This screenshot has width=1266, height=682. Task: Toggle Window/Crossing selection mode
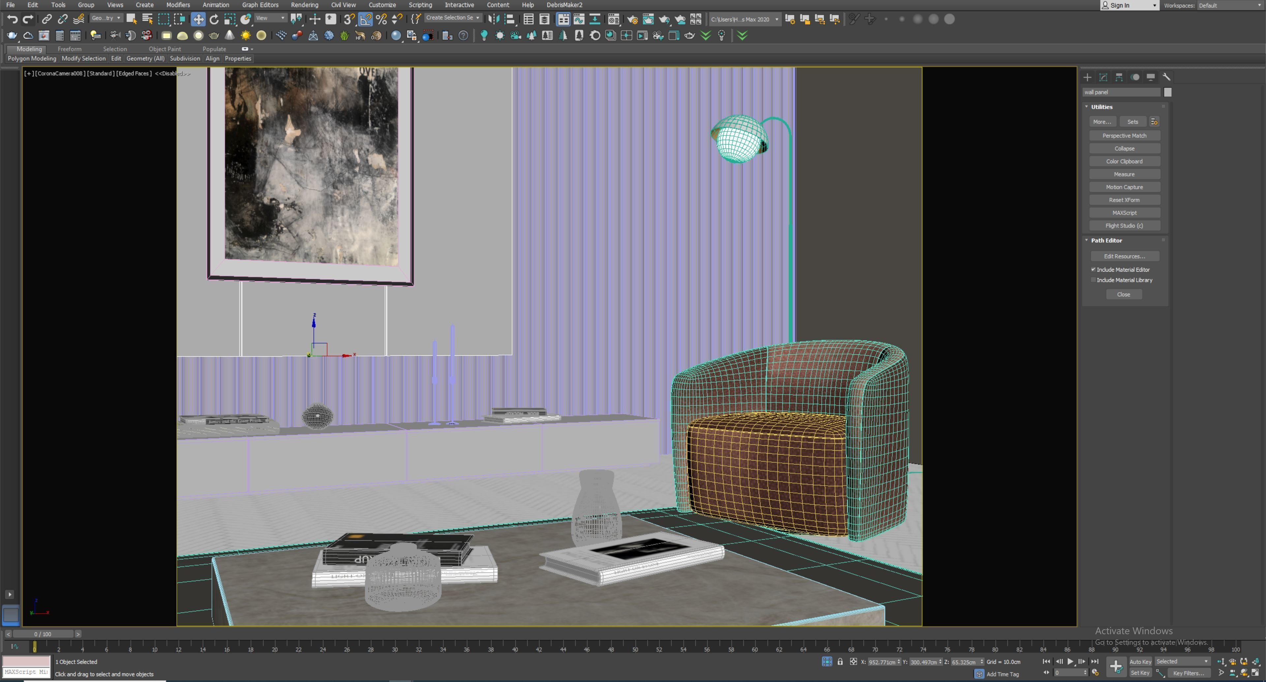click(x=179, y=19)
